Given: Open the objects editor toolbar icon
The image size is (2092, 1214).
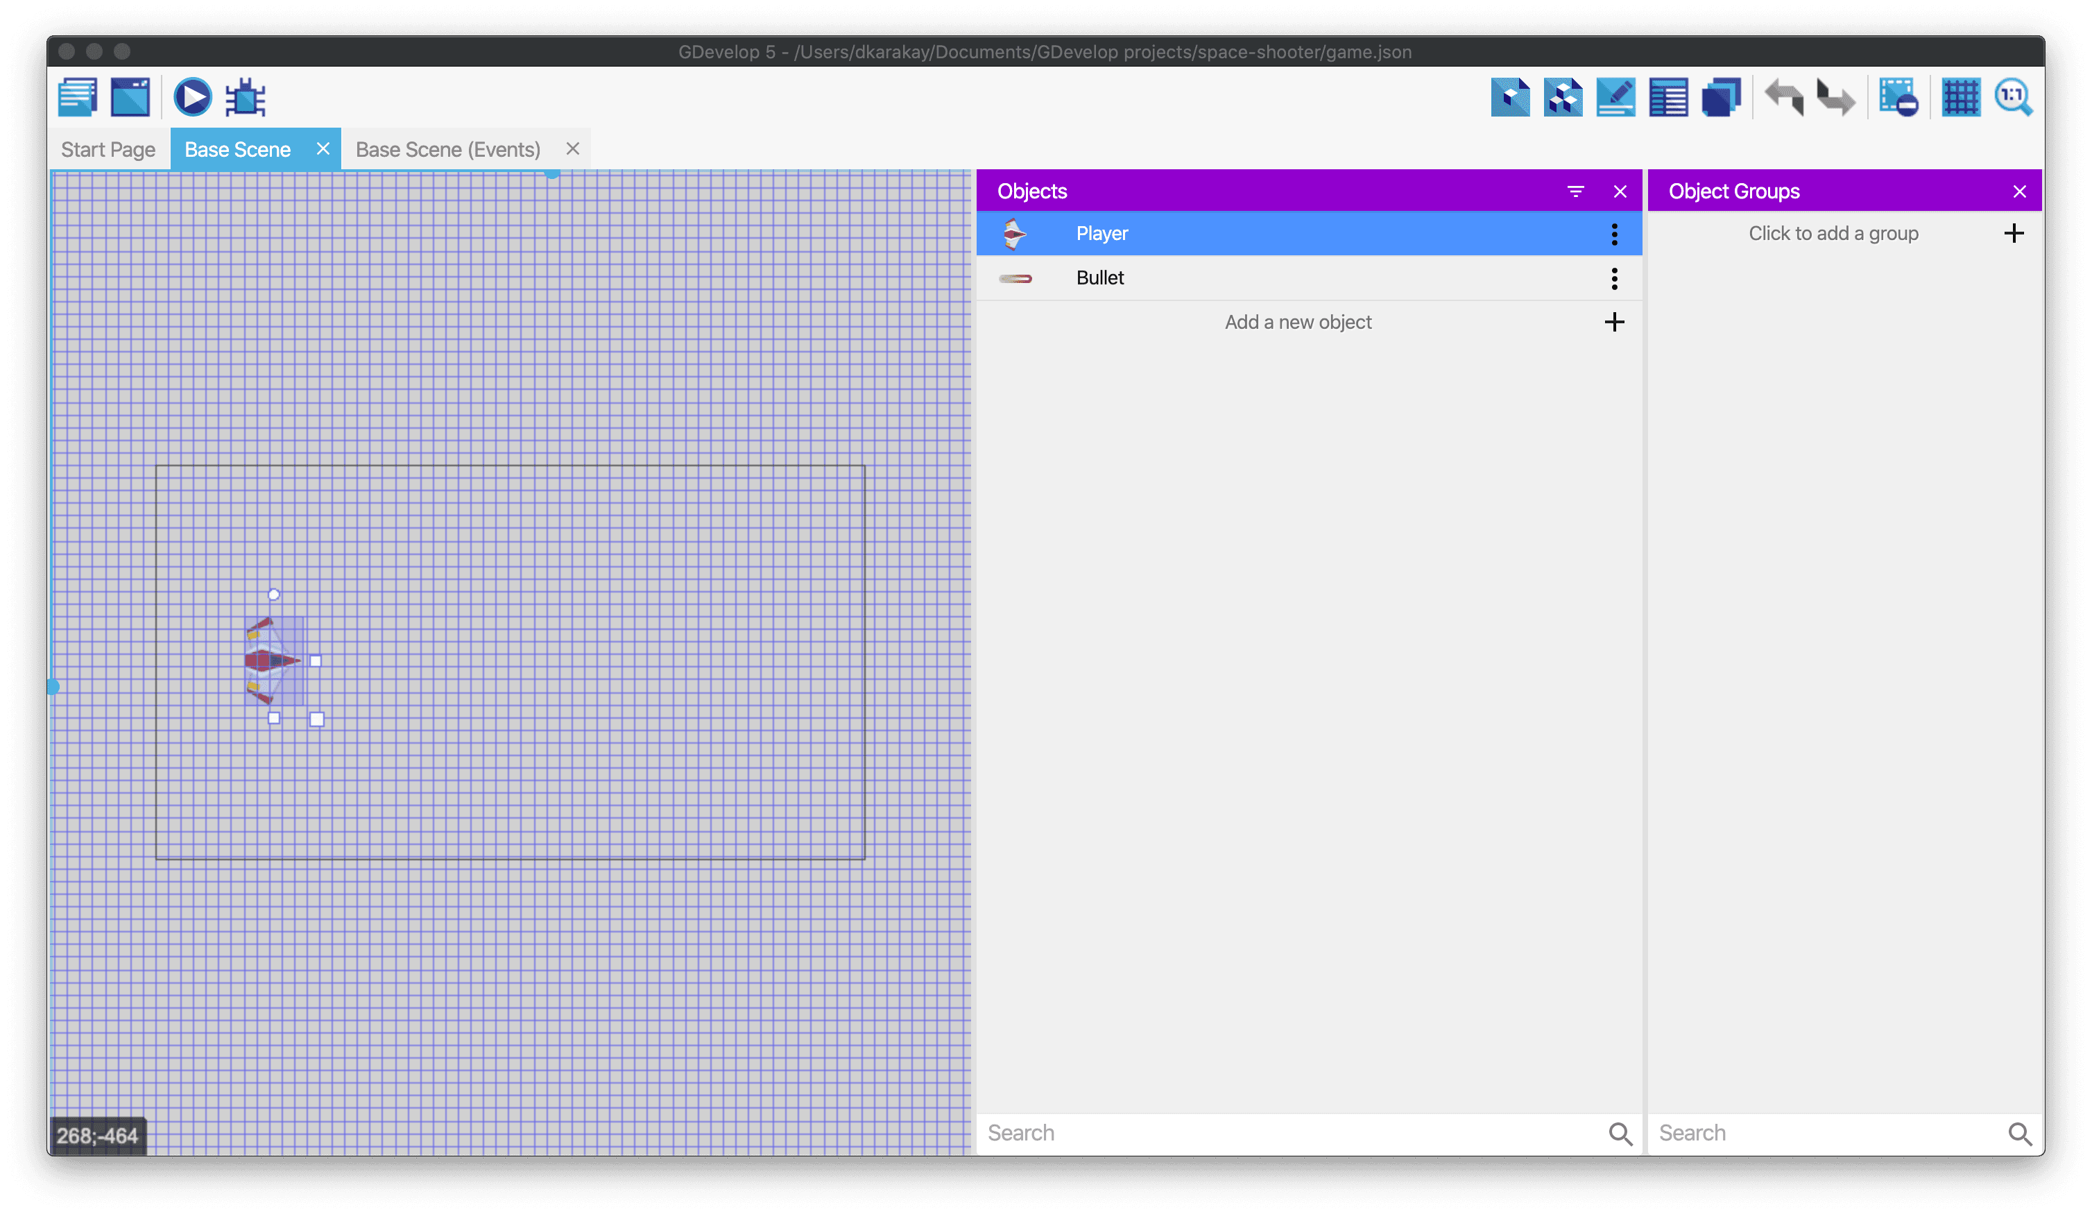Looking at the screenshot, I should click(1510, 97).
